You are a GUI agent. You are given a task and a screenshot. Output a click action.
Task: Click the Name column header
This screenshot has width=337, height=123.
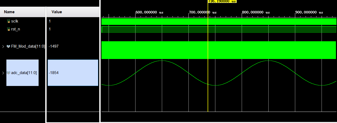(9, 12)
